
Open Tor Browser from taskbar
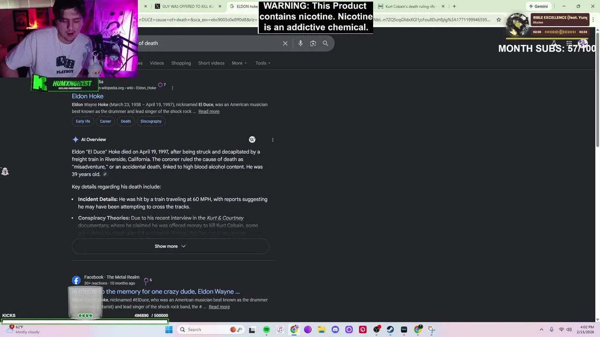tap(308, 330)
